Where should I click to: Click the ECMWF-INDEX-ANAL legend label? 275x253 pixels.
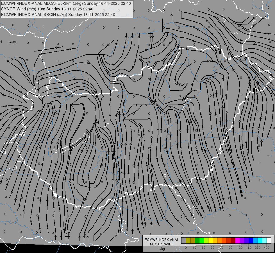click(x=162, y=240)
